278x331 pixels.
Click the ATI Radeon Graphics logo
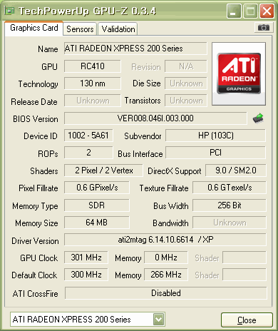pos(239,73)
